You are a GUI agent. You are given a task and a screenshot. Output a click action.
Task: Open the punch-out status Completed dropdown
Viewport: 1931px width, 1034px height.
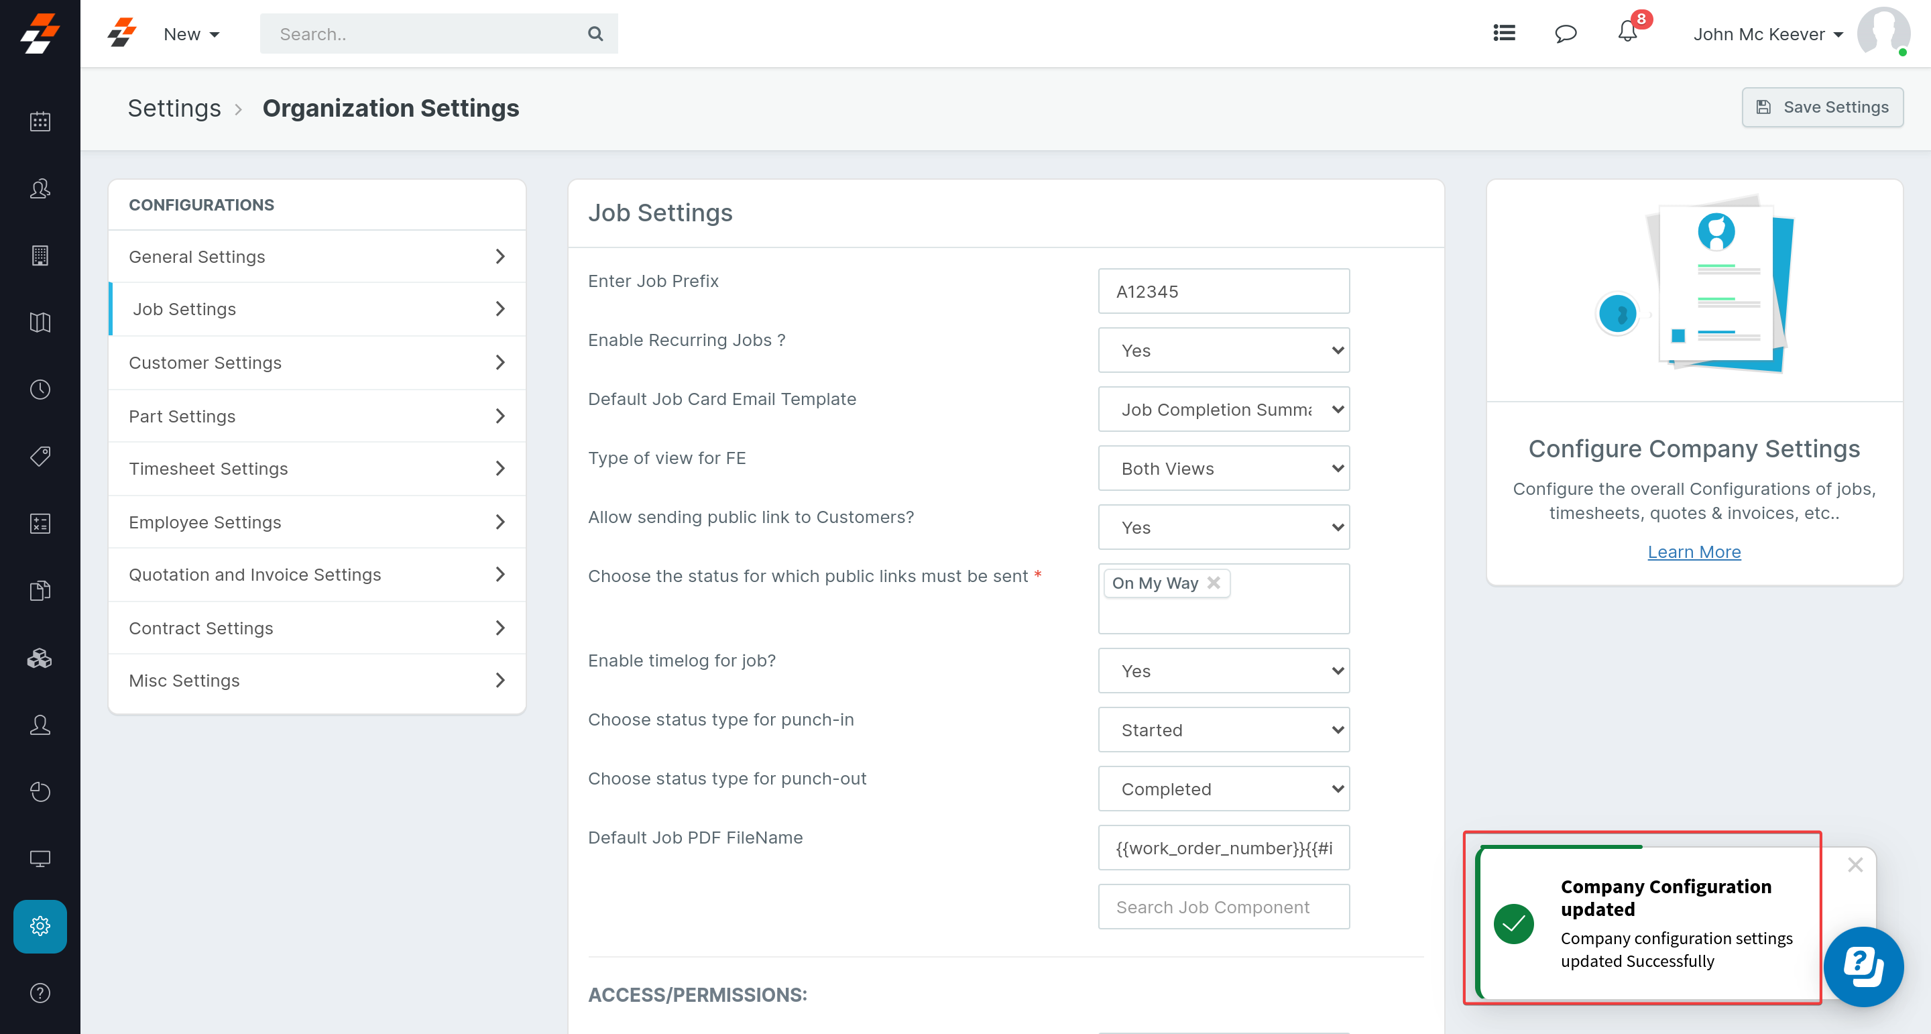coord(1224,789)
